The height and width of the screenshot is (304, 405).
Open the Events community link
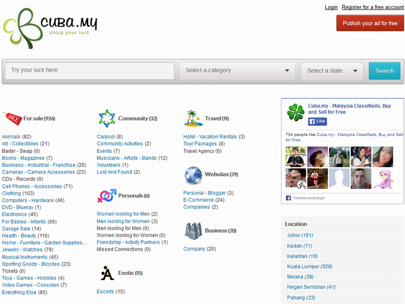click(x=104, y=151)
